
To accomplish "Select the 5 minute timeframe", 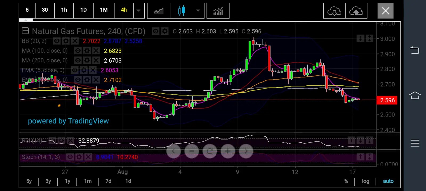I will tap(27, 10).
